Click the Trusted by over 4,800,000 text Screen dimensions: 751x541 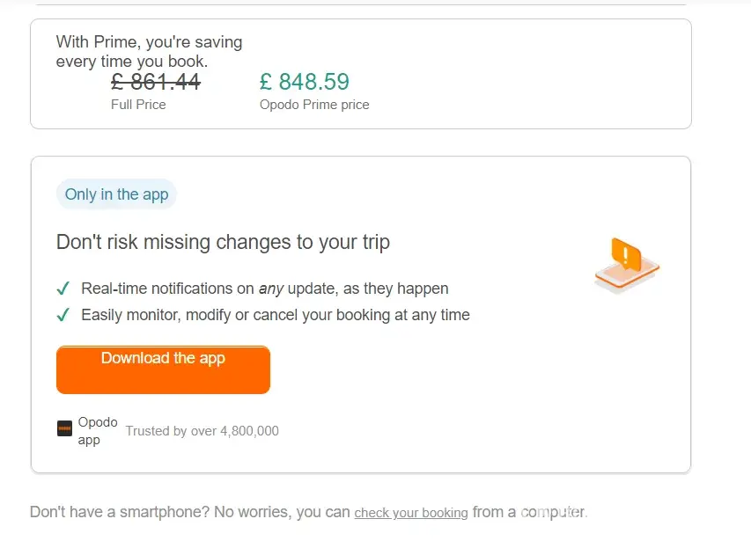[202, 431]
